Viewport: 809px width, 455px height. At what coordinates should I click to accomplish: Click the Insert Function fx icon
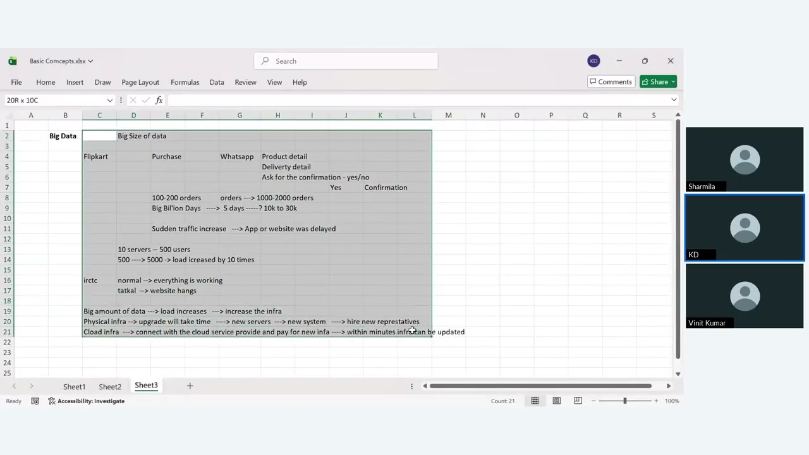point(159,100)
